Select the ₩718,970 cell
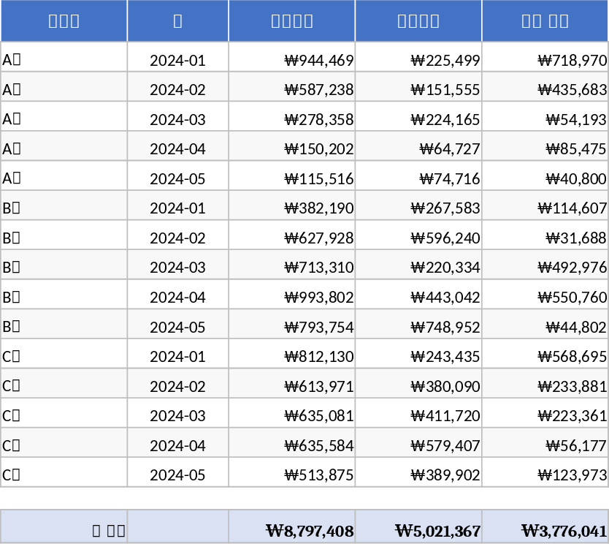Screen dimensions: 609x544 click(x=545, y=58)
